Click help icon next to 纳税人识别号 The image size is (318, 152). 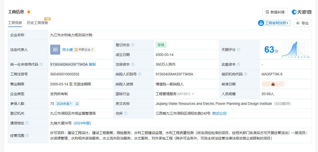point(140,74)
